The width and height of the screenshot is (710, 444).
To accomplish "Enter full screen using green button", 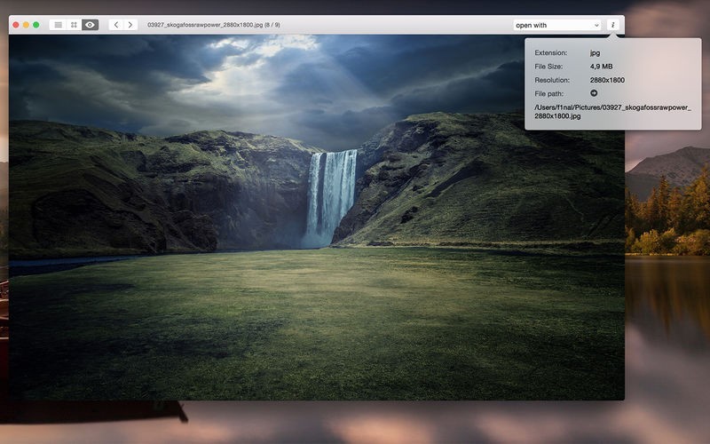I will tap(36, 25).
